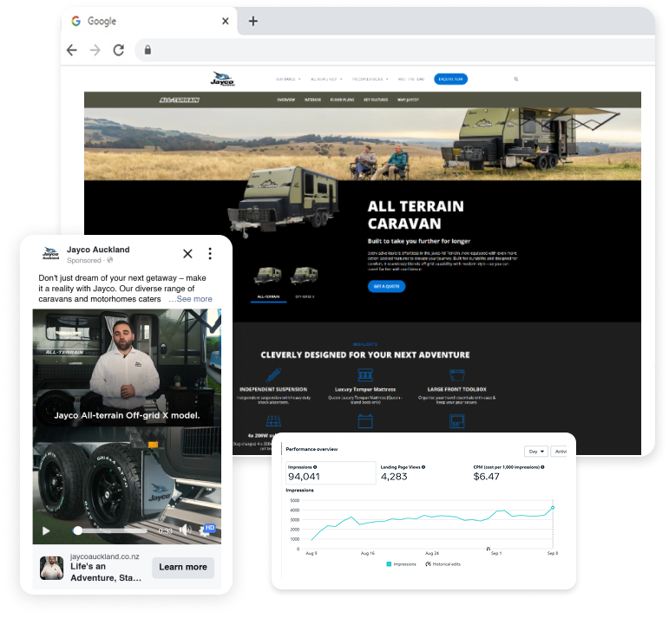Dismiss the Jayco Auckland sponsored ad
The height and width of the screenshot is (618, 669).
click(187, 254)
